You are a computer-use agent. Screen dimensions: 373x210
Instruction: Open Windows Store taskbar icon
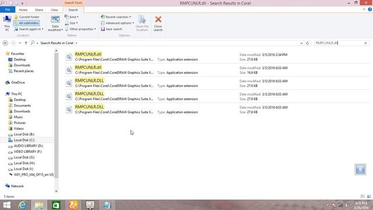(x=56, y=205)
